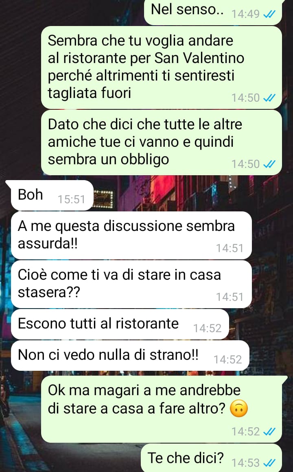Tap read ticks on the 'tagliata fuori' message
This screenshot has height=472, width=293.
(x=269, y=98)
